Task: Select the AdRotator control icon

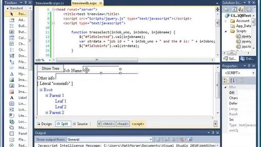Action: click(12, 20)
